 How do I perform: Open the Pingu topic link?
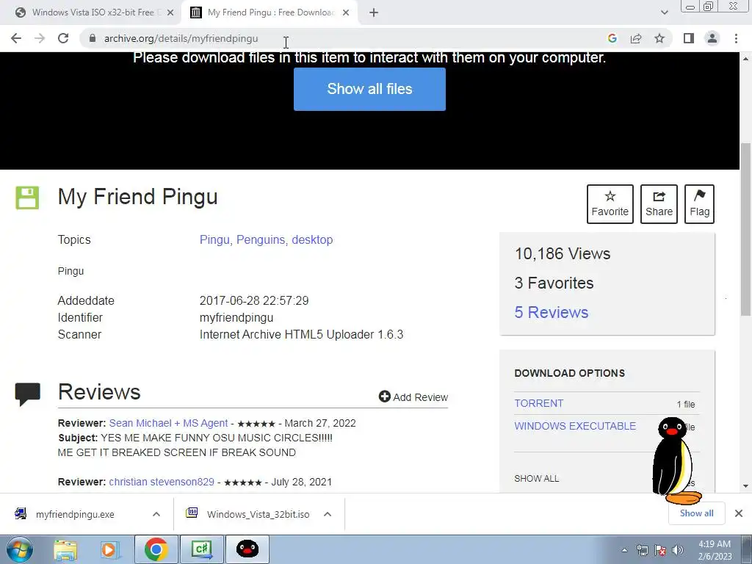click(214, 240)
